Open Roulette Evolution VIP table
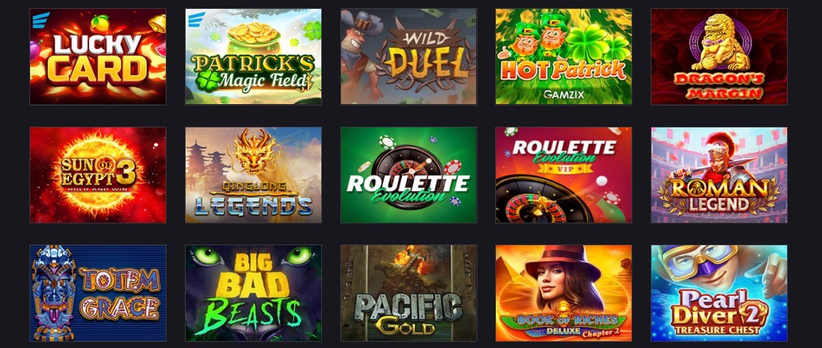 click(564, 175)
